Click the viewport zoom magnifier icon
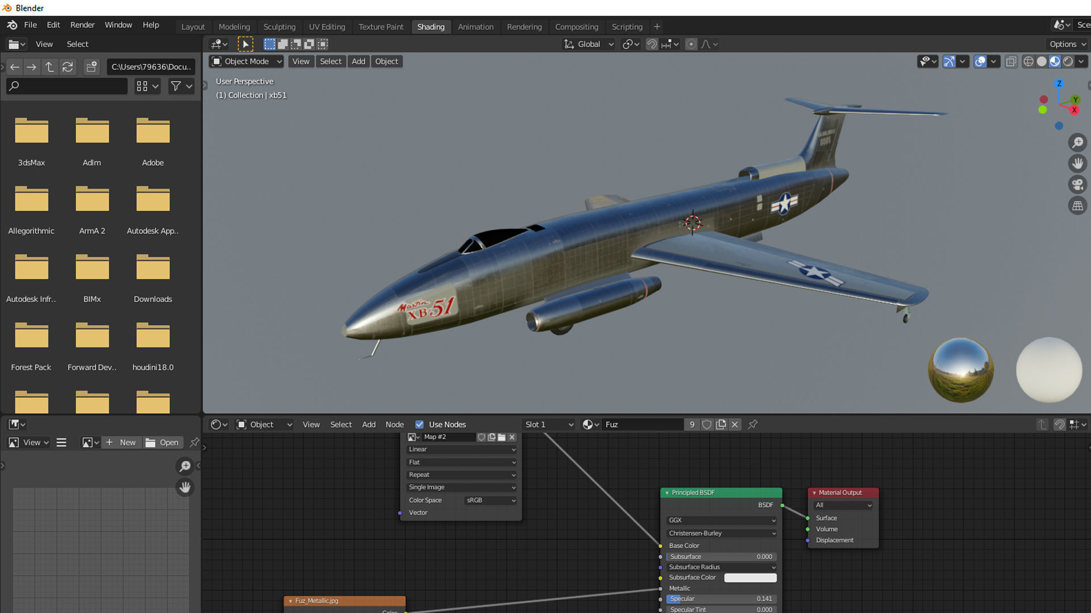Screen dimensions: 1091x613 coord(1077,142)
